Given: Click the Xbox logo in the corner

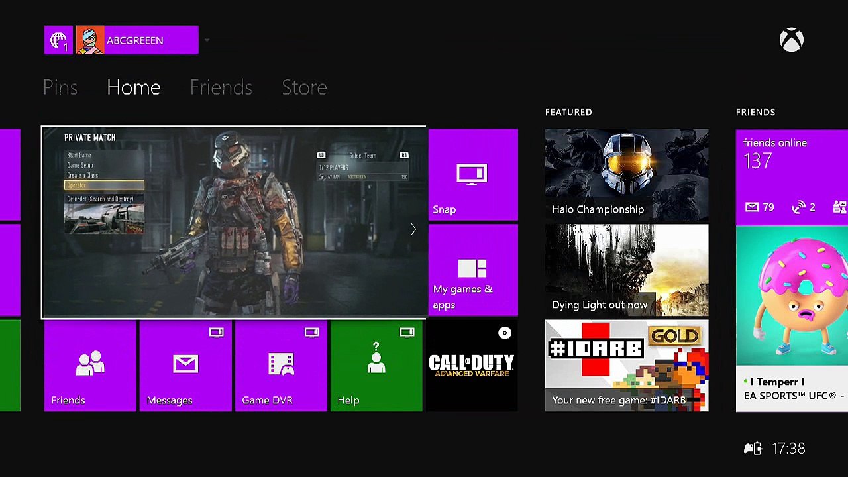Looking at the screenshot, I should tap(792, 40).
